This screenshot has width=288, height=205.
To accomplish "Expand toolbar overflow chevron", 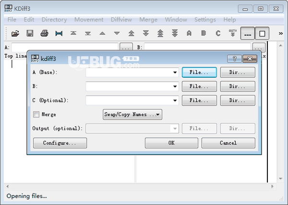I will pyautogui.click(x=281, y=34).
